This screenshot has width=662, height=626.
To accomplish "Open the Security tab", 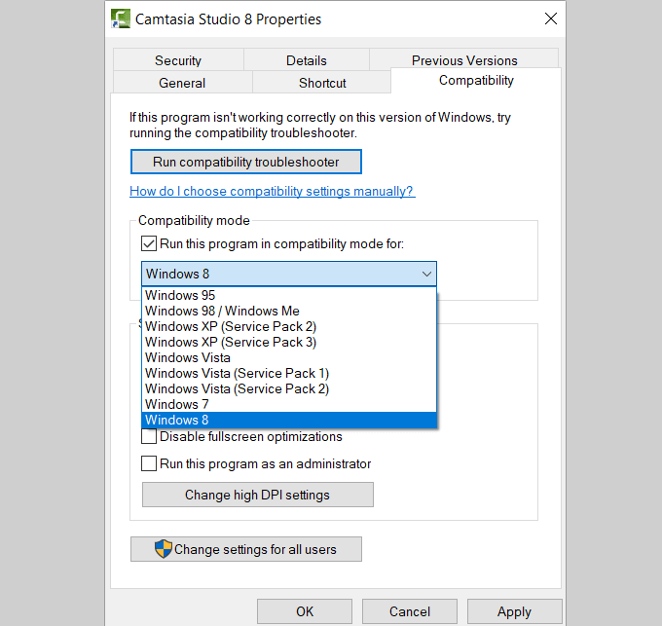I will click(178, 60).
